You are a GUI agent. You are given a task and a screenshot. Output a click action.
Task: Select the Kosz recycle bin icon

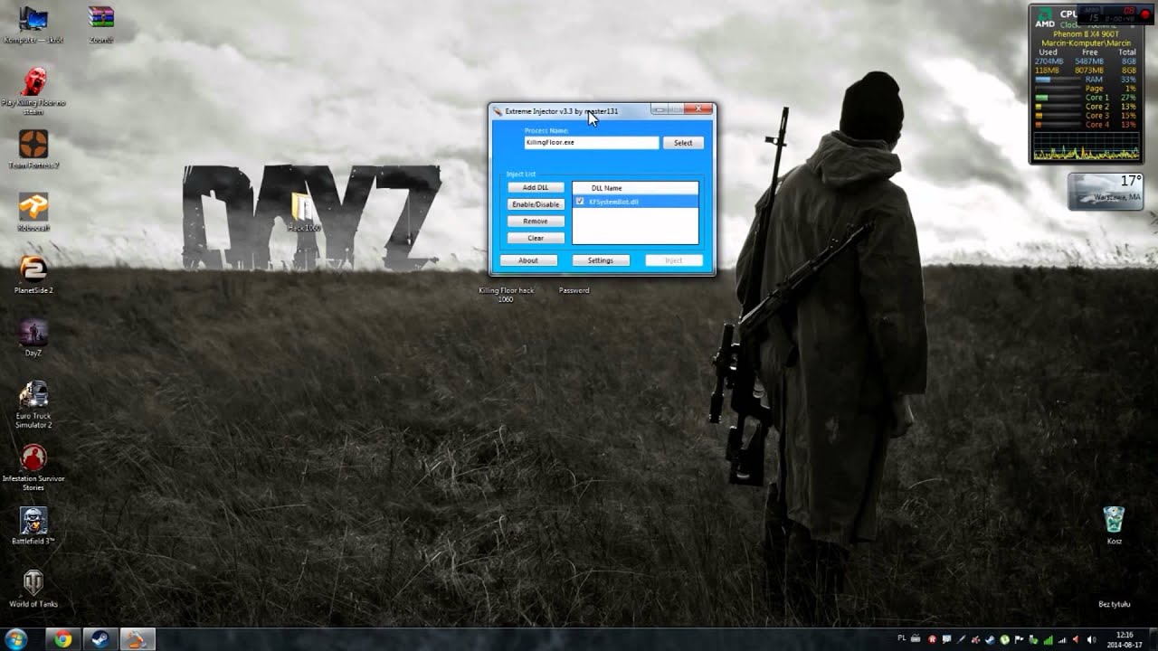pos(1114,524)
